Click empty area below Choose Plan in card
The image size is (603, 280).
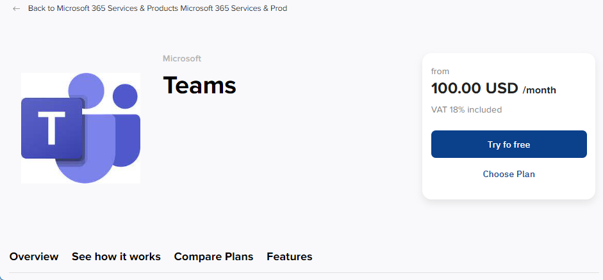(x=509, y=190)
